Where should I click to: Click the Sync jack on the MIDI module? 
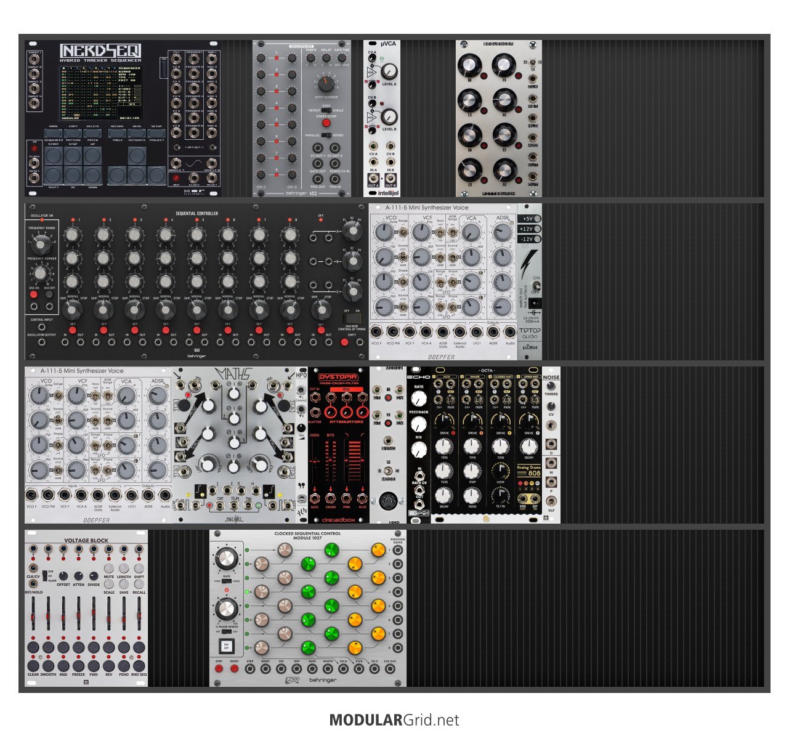pos(388,440)
